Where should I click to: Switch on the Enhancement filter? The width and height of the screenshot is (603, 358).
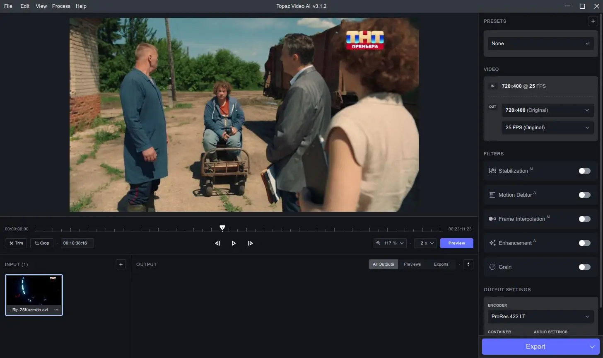coord(584,243)
